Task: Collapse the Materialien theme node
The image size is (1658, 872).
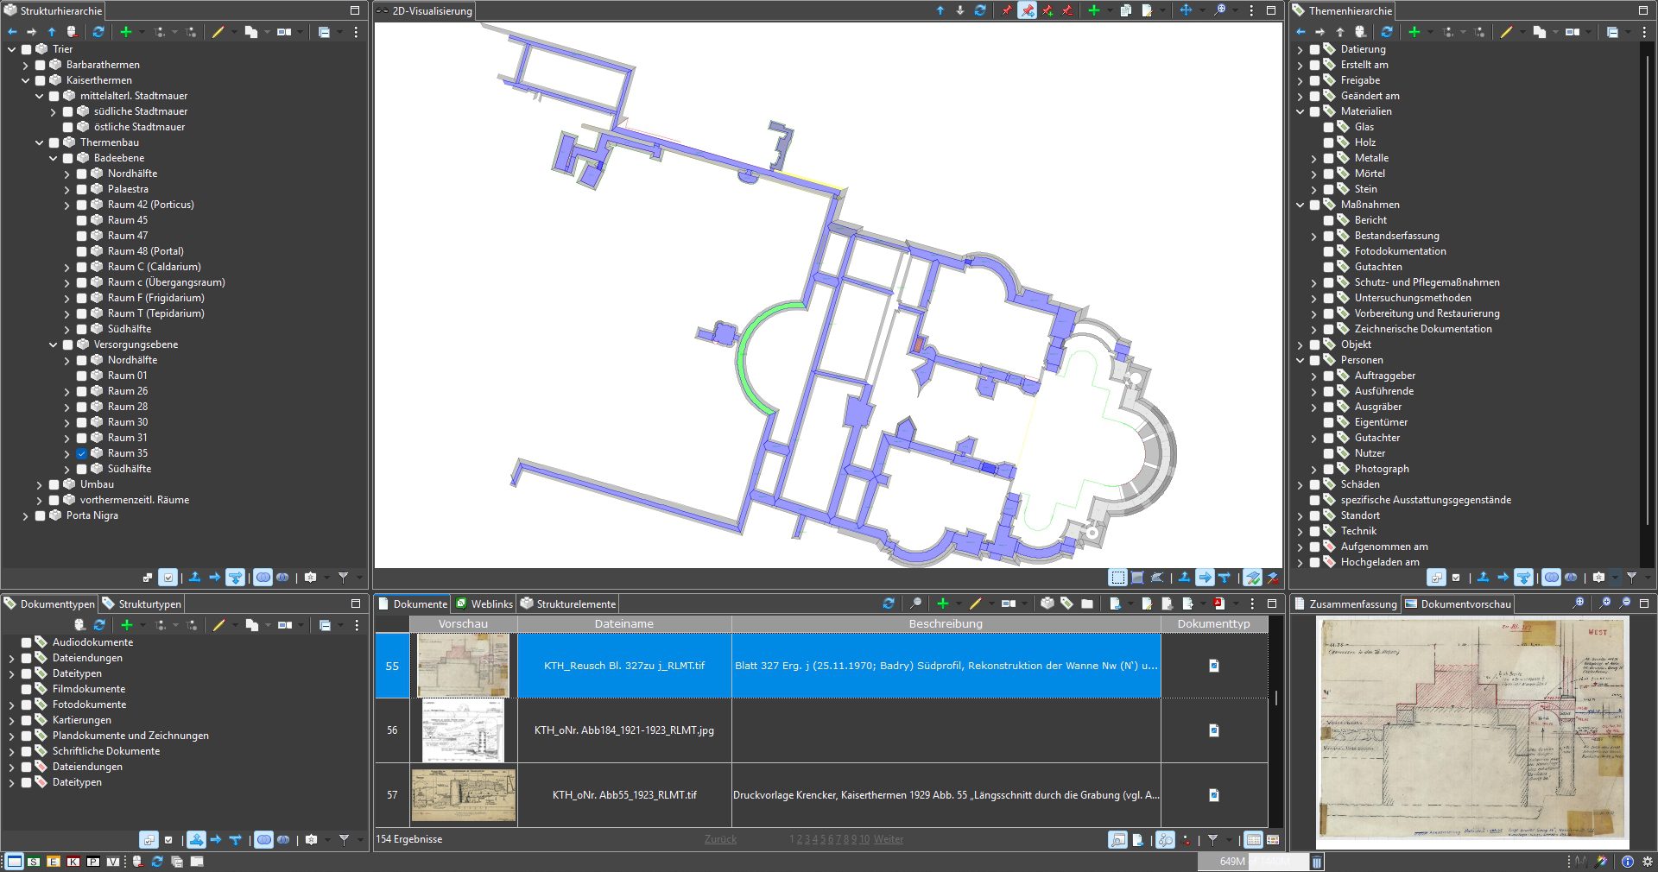Action: pyautogui.click(x=1300, y=111)
